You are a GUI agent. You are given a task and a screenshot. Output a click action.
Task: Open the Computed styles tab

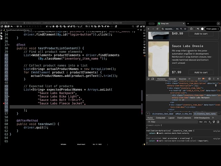[160, 118]
